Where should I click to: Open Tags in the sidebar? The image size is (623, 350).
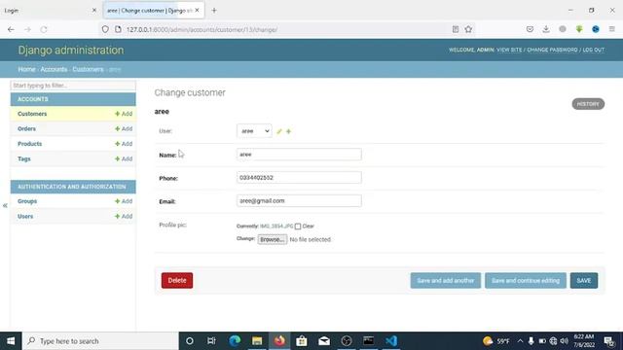[x=23, y=159]
